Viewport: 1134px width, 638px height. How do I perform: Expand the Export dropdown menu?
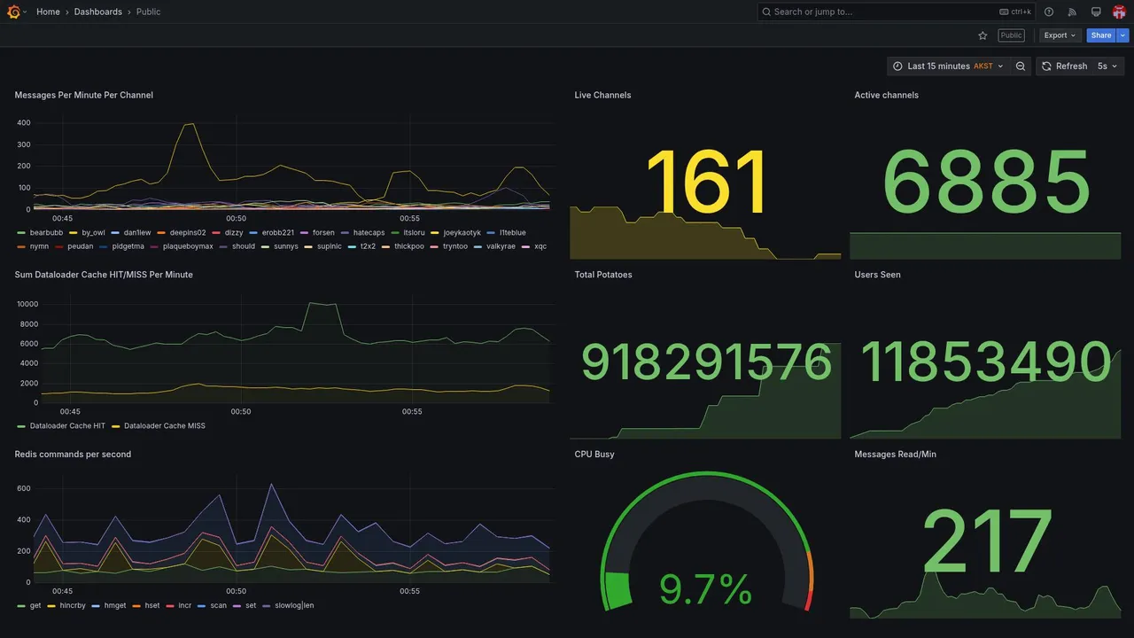[1060, 35]
